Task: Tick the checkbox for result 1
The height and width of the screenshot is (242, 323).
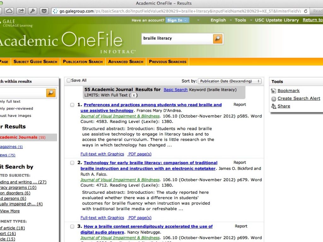Action: click(x=72, y=105)
